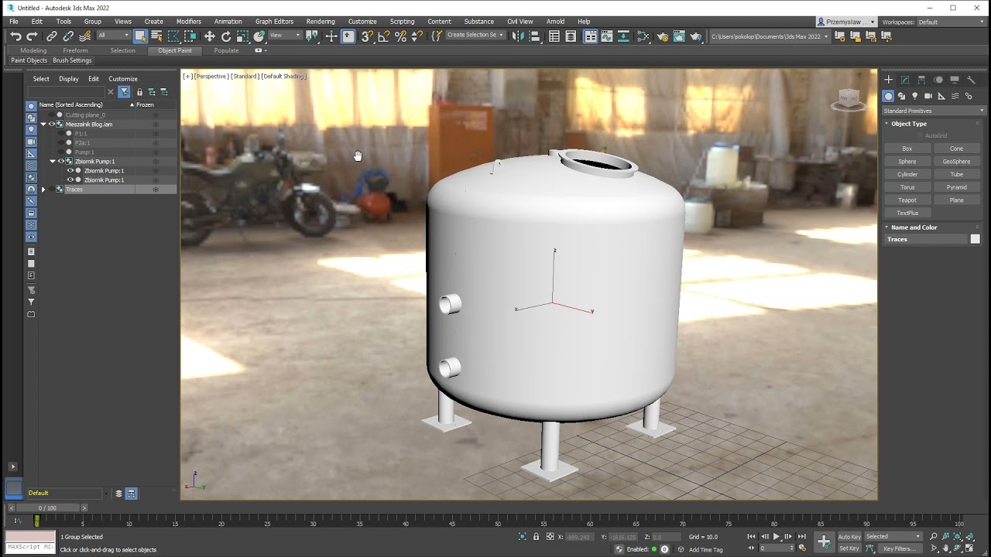Toggle visibility of Traces group

pos(52,190)
